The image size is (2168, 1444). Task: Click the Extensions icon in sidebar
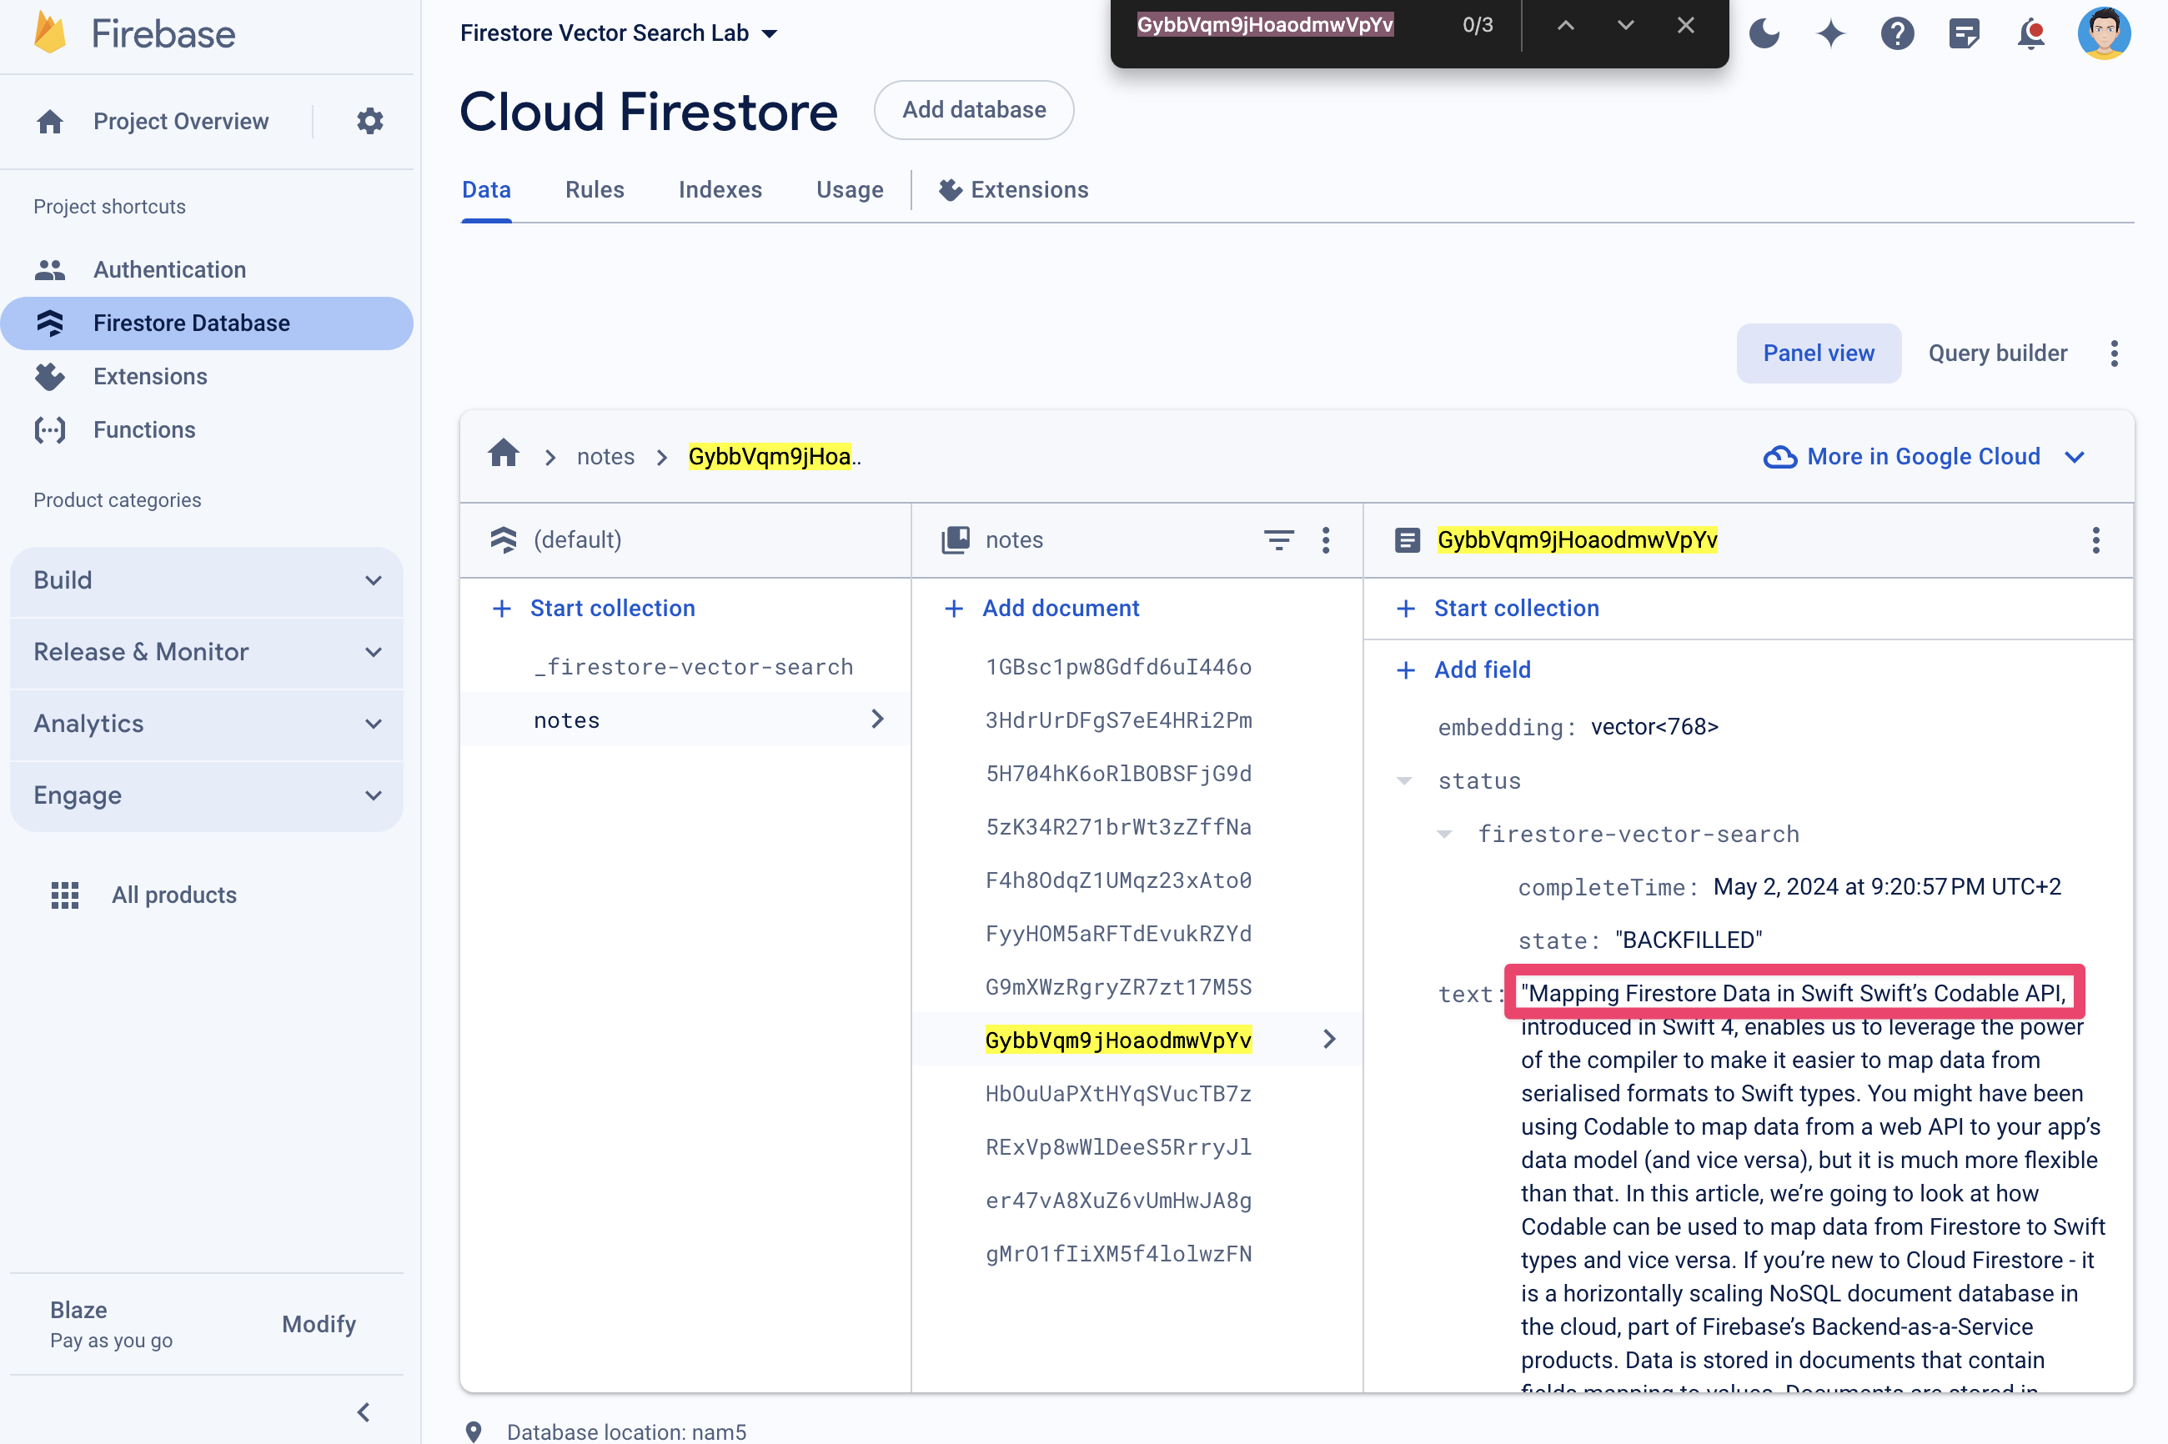[48, 375]
